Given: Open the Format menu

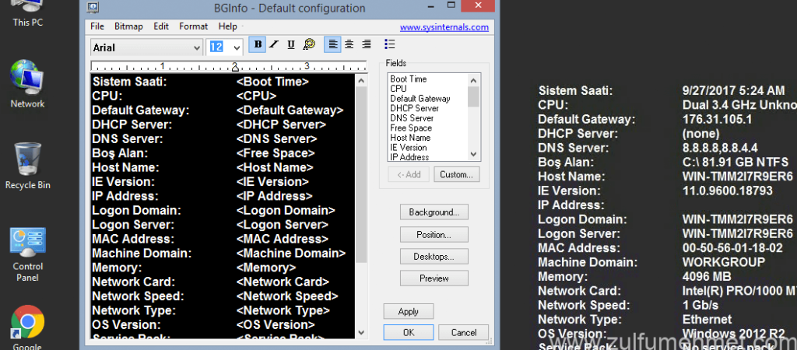Looking at the screenshot, I should (193, 26).
